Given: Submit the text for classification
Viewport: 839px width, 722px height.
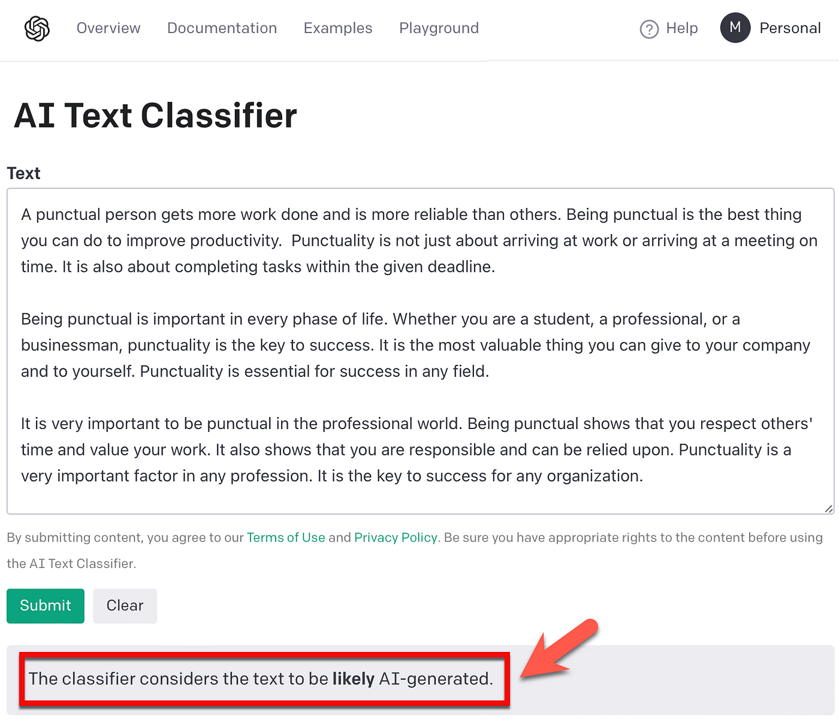Looking at the screenshot, I should [46, 606].
